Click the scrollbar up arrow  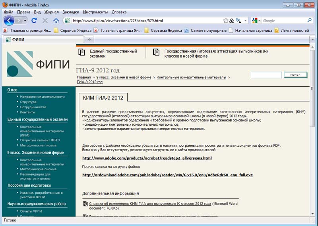coord(312,47)
